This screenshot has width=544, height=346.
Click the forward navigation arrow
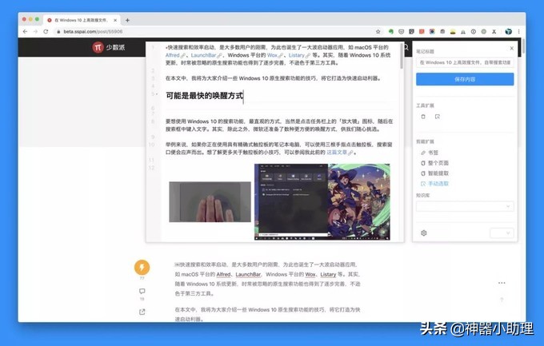[x=35, y=31]
